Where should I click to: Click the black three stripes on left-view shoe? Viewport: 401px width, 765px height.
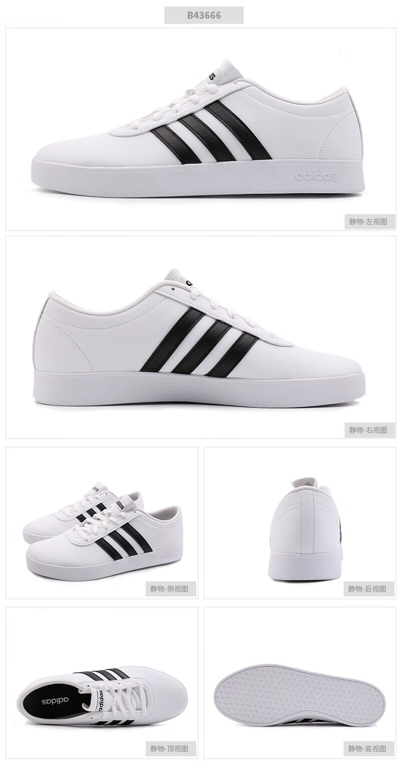pos(211,132)
